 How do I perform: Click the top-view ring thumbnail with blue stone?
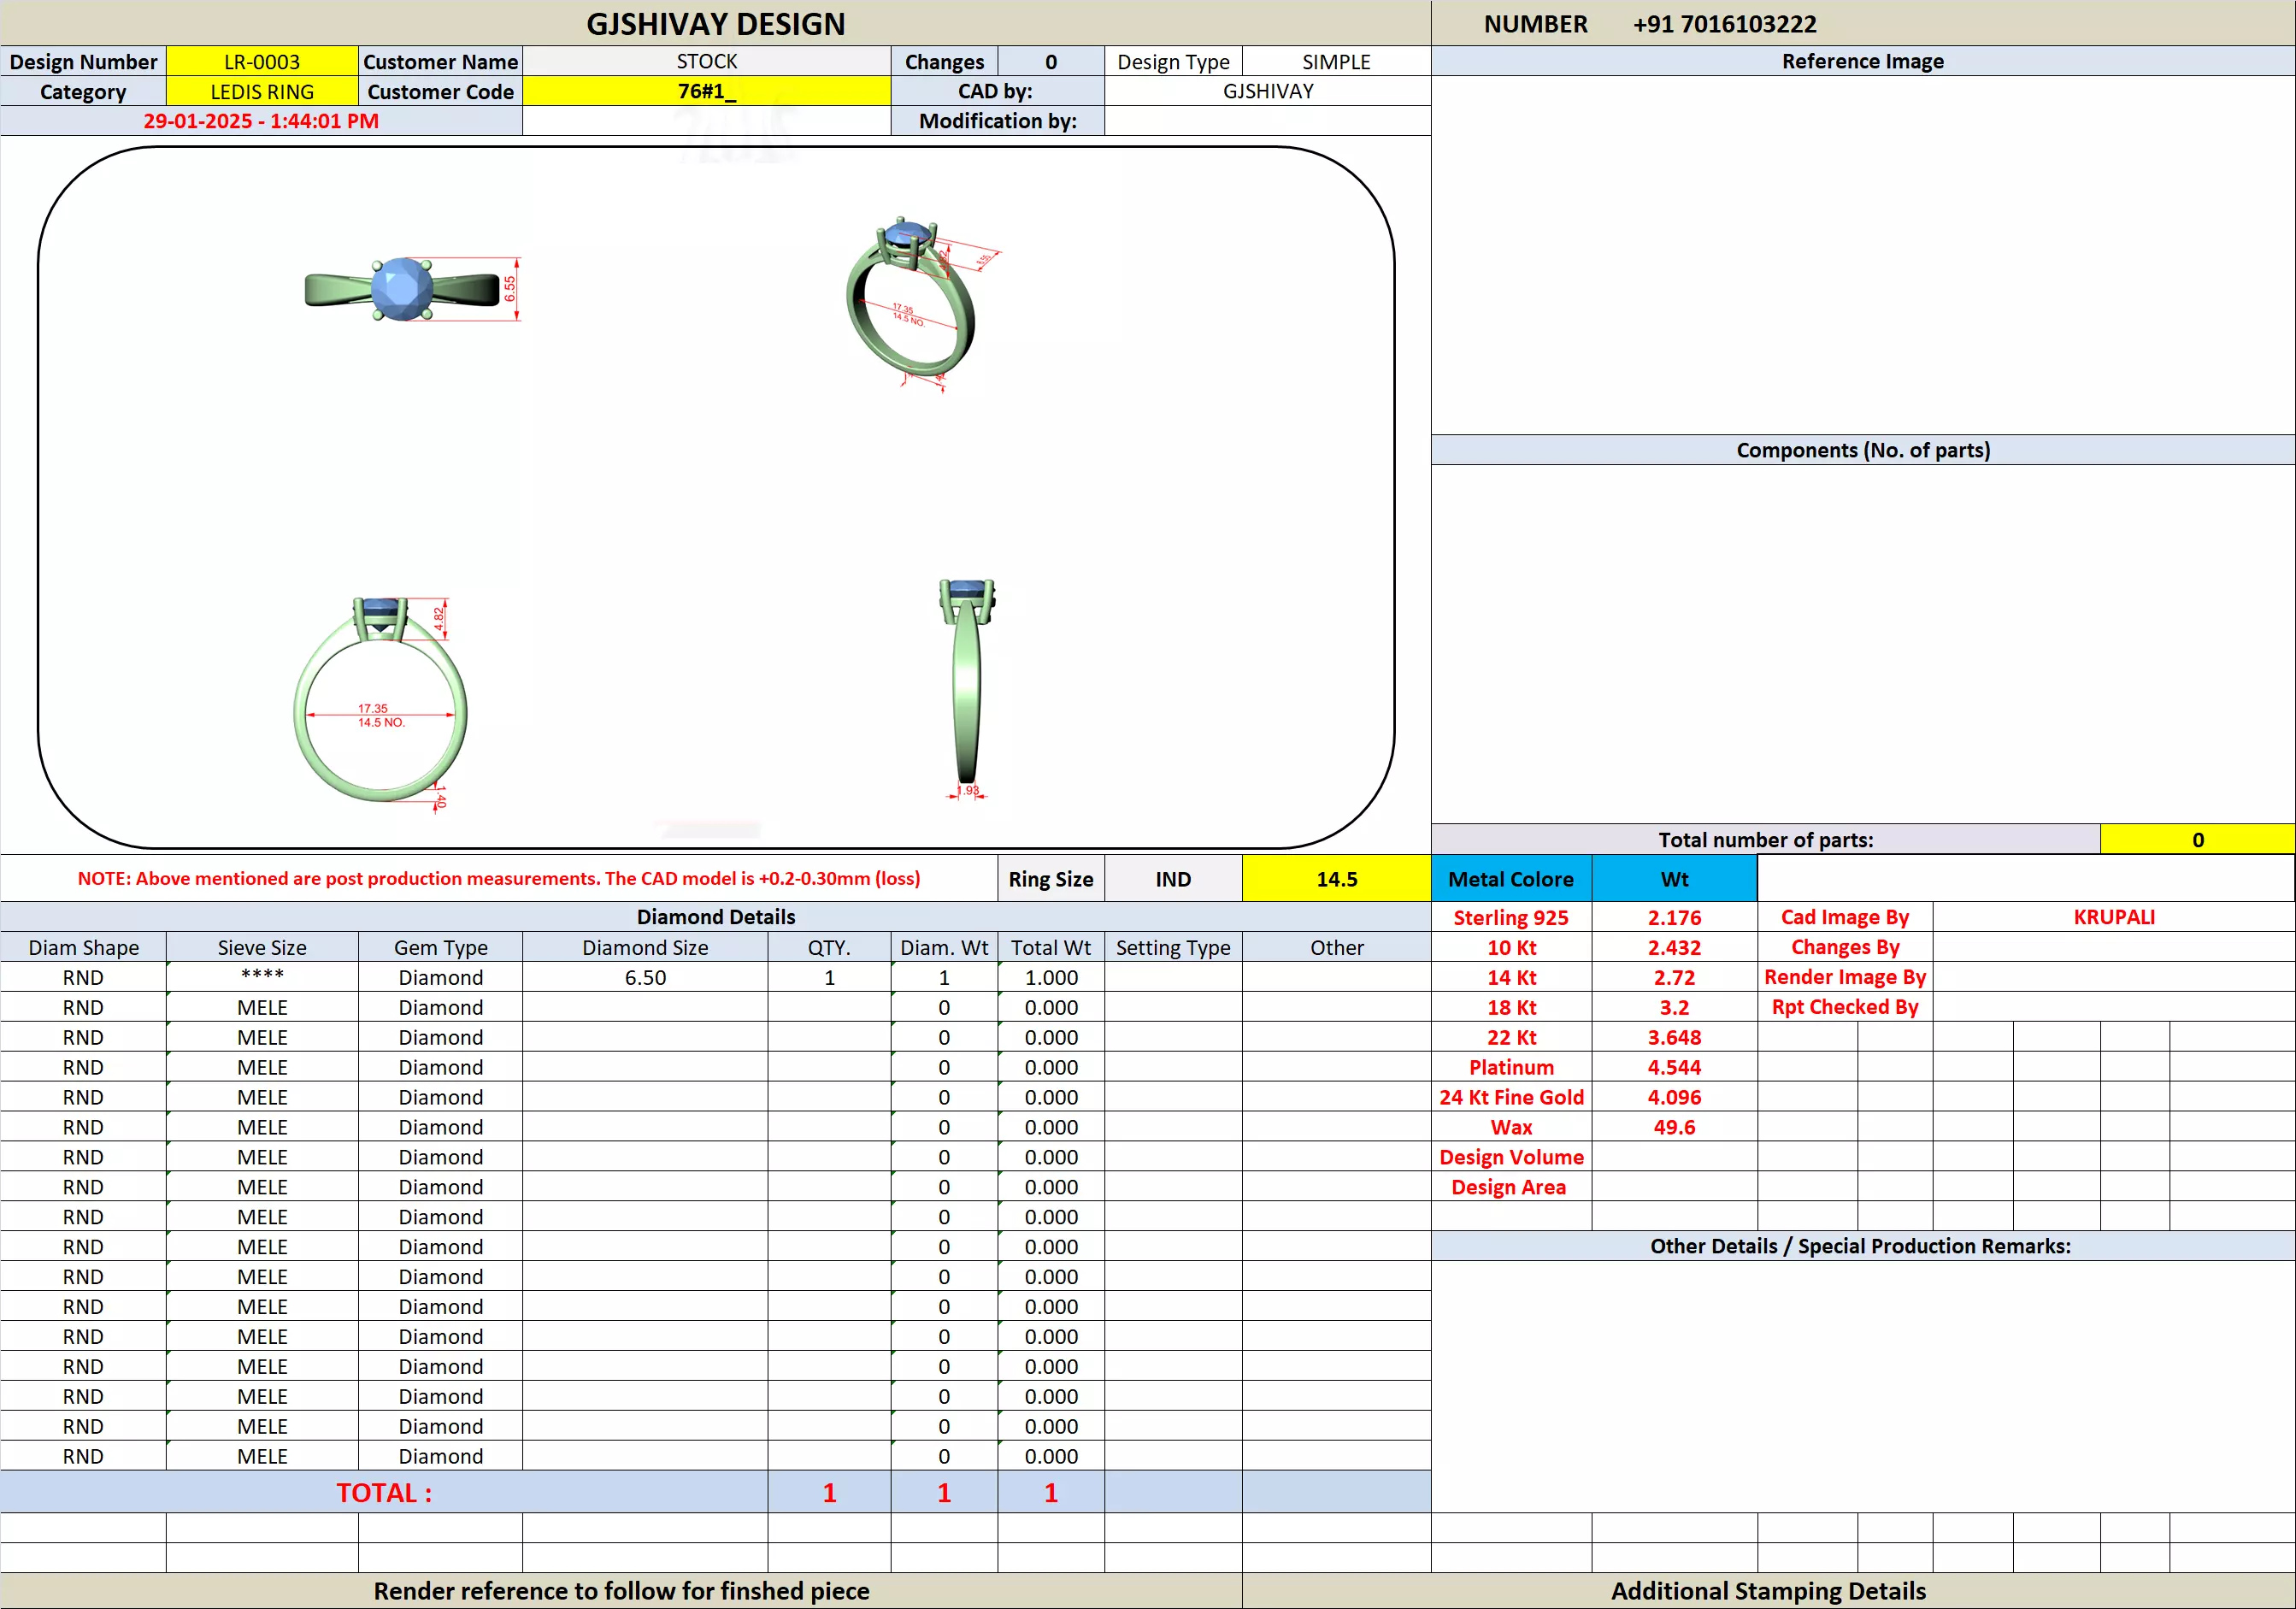pyautogui.click(x=402, y=289)
